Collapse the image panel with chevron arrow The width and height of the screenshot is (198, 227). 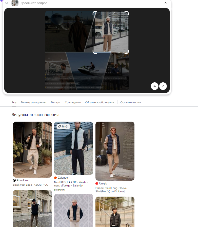pyautogui.click(x=165, y=3)
